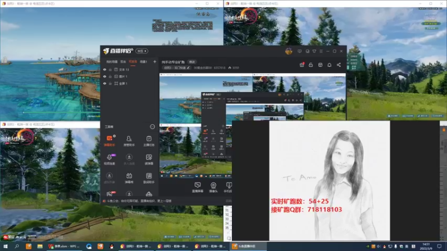447x251 pixels.
Task: Click home heat icon beside 3050
Action: click(x=230, y=67)
